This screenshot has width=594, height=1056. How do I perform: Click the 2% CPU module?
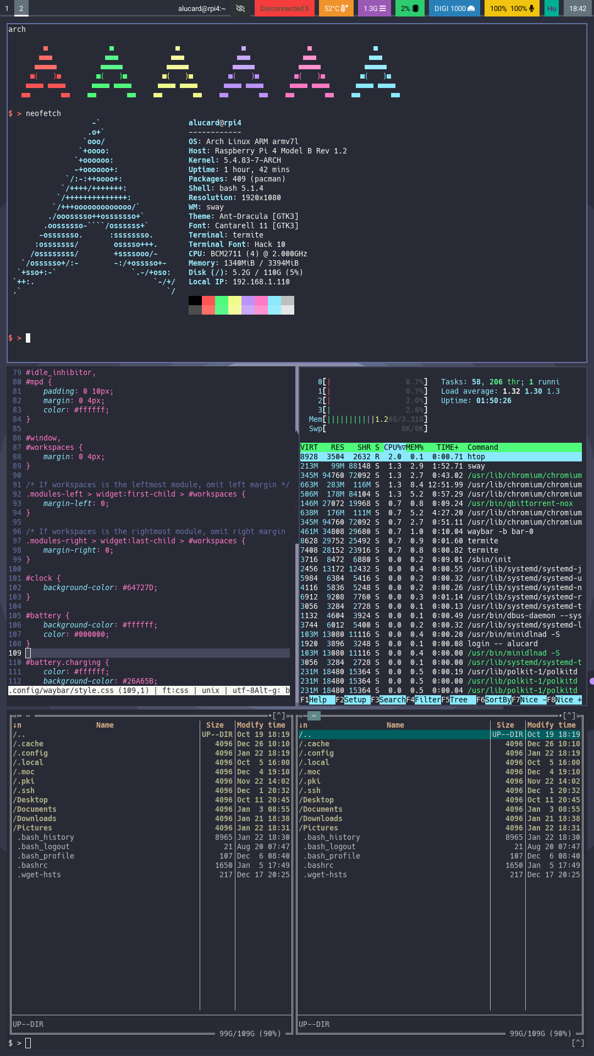point(410,8)
